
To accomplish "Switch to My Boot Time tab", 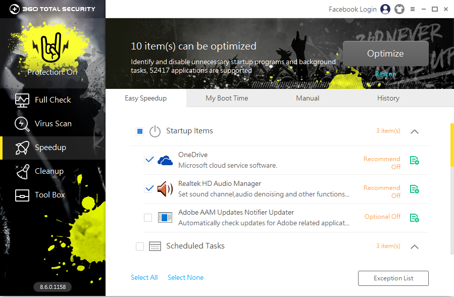I will pos(227,98).
